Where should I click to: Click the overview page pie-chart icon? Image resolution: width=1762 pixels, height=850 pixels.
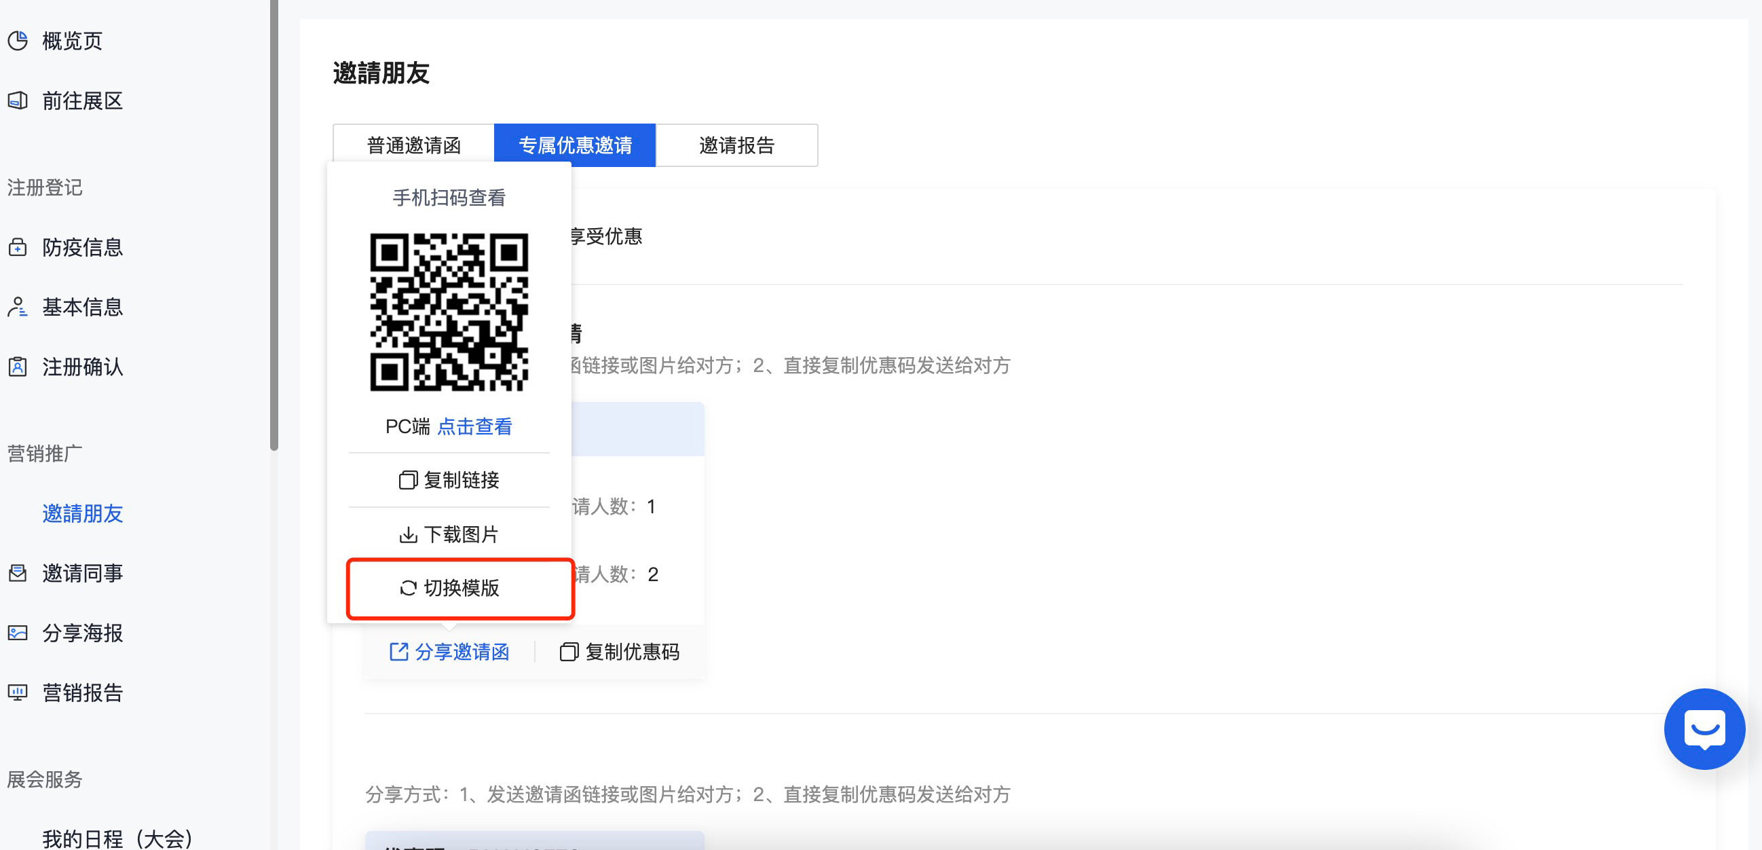[18, 41]
